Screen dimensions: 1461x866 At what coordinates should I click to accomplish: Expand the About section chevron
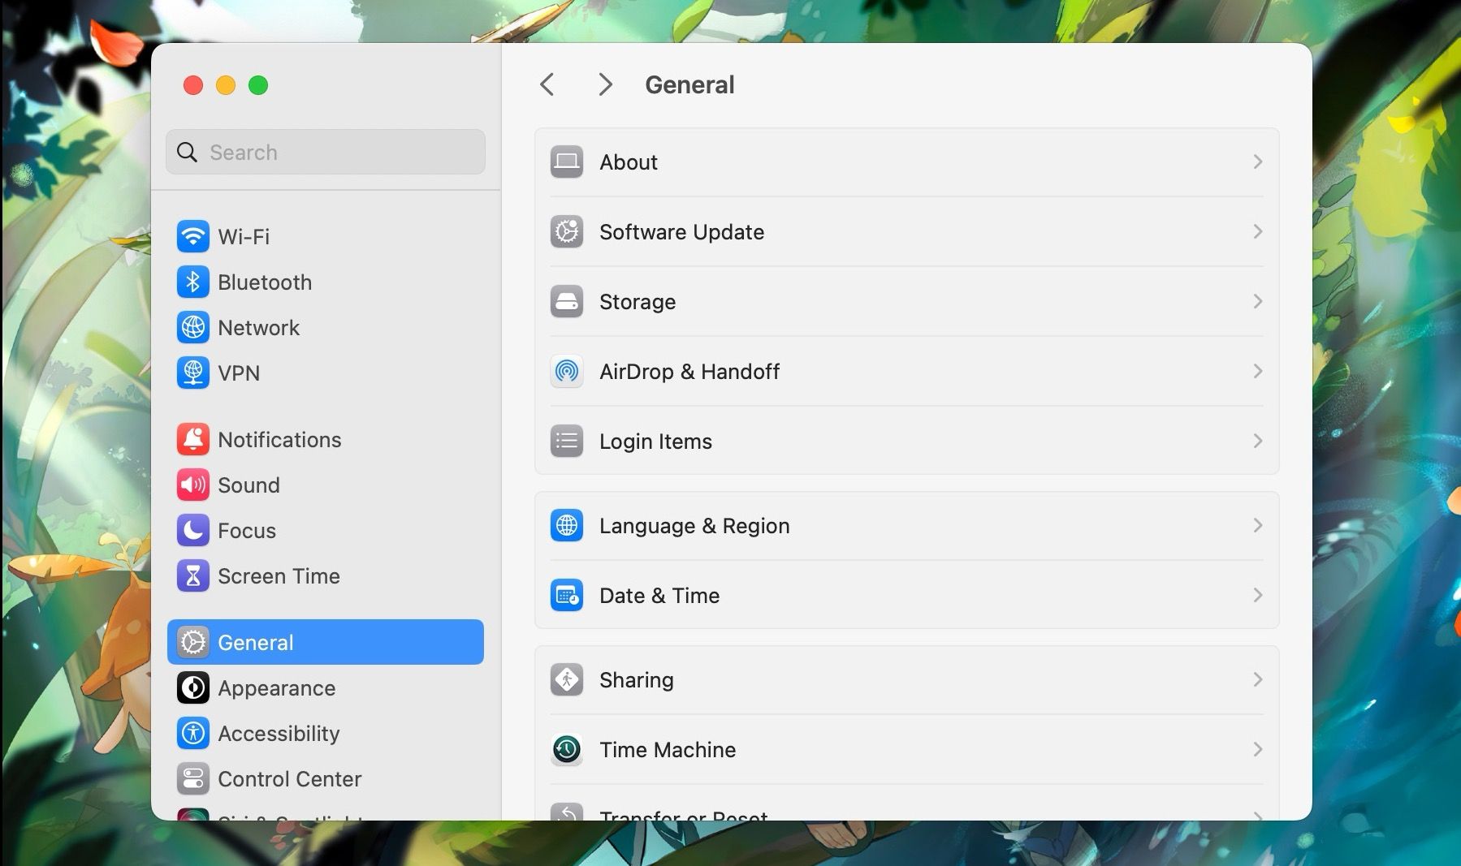1258,162
